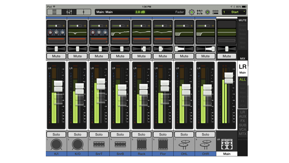
Task: Select the masters list VCA tab
Action: tap(243, 130)
